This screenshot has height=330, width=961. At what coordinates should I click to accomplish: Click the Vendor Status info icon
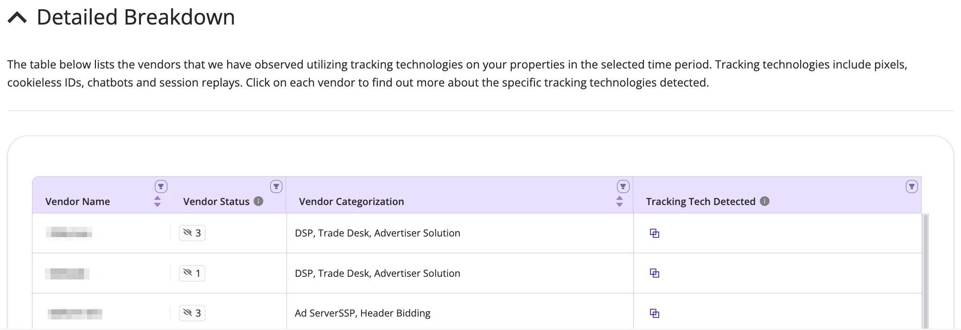click(x=259, y=201)
